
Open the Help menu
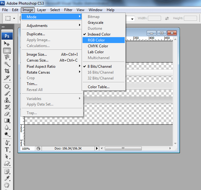coord(110,10)
